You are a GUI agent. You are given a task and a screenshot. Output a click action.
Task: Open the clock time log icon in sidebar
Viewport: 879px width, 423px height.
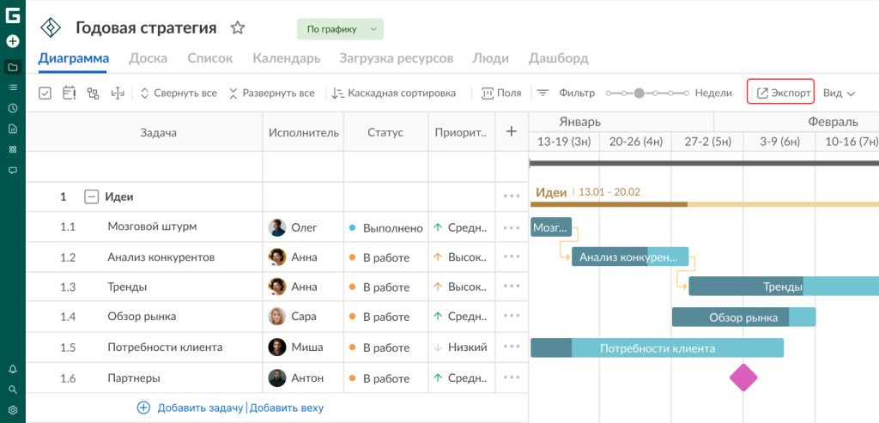pyautogui.click(x=12, y=108)
